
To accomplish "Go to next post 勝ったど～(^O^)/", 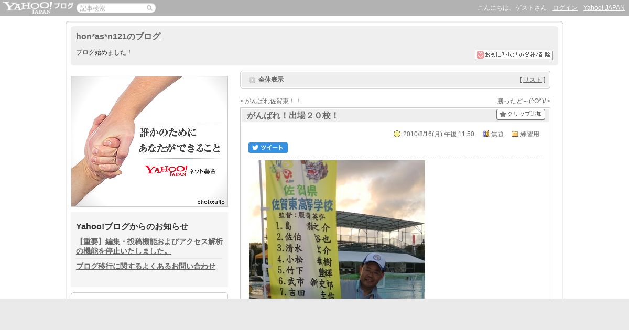I will click(522, 101).
